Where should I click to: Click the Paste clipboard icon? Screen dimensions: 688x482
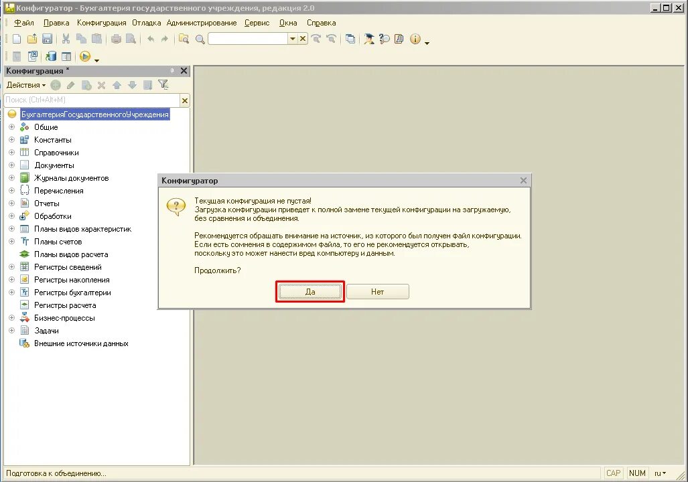point(96,39)
